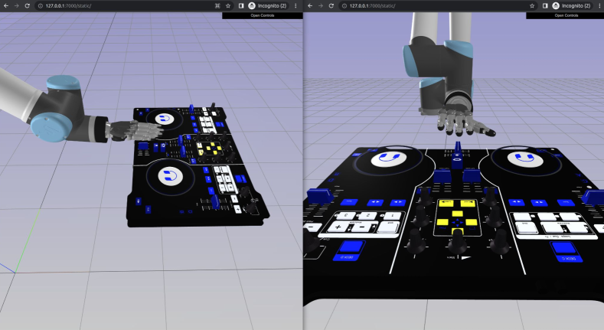Viewport: 604px width, 330px height.
Task: Click the left window address bar URL
Action: 68,6
